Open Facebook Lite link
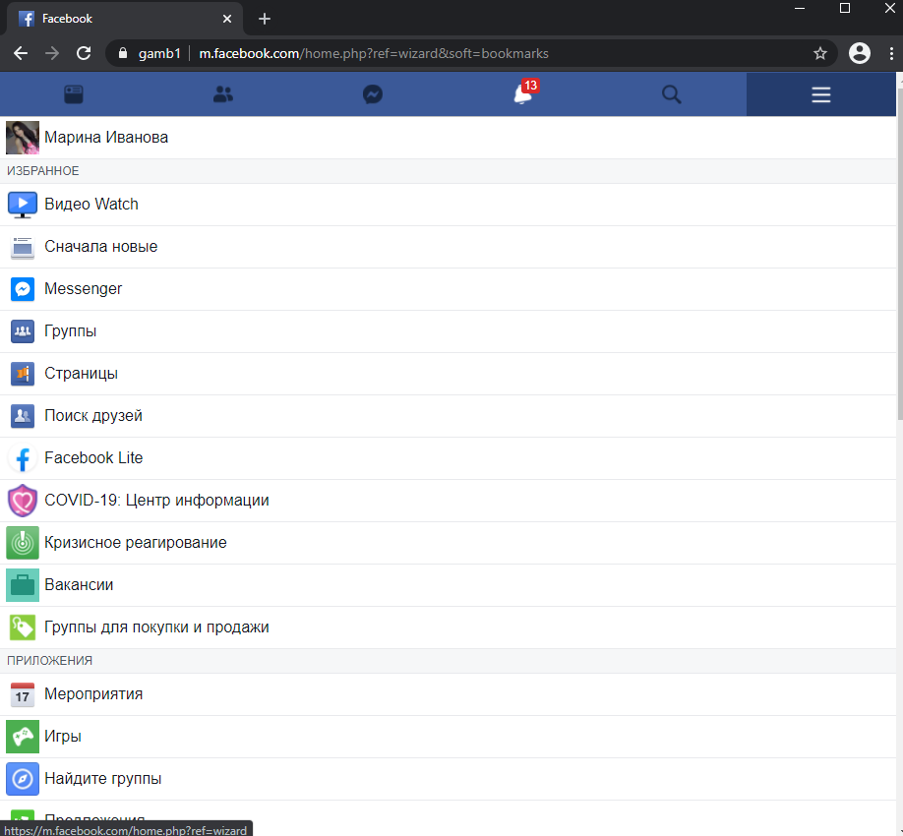The width and height of the screenshot is (903, 836). (x=448, y=458)
